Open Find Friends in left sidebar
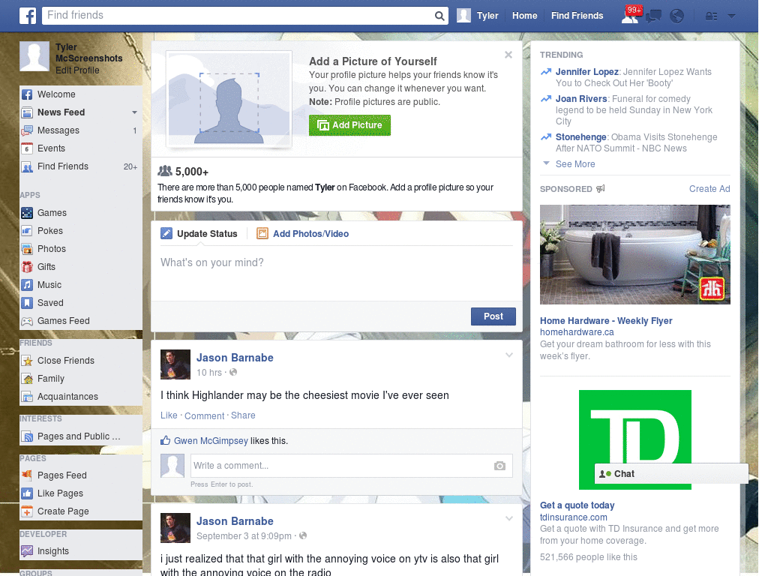The image size is (768, 576). point(81,166)
